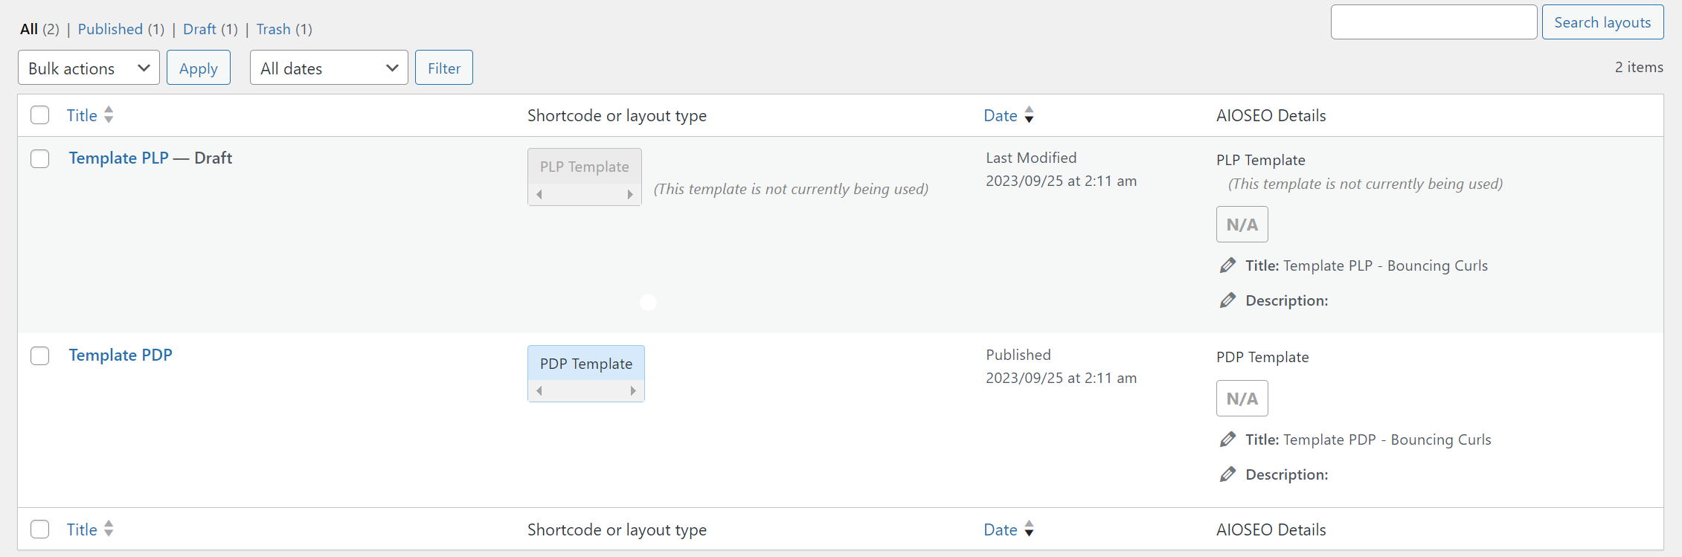
Task: Focus the search layouts text field
Action: click(x=1434, y=22)
